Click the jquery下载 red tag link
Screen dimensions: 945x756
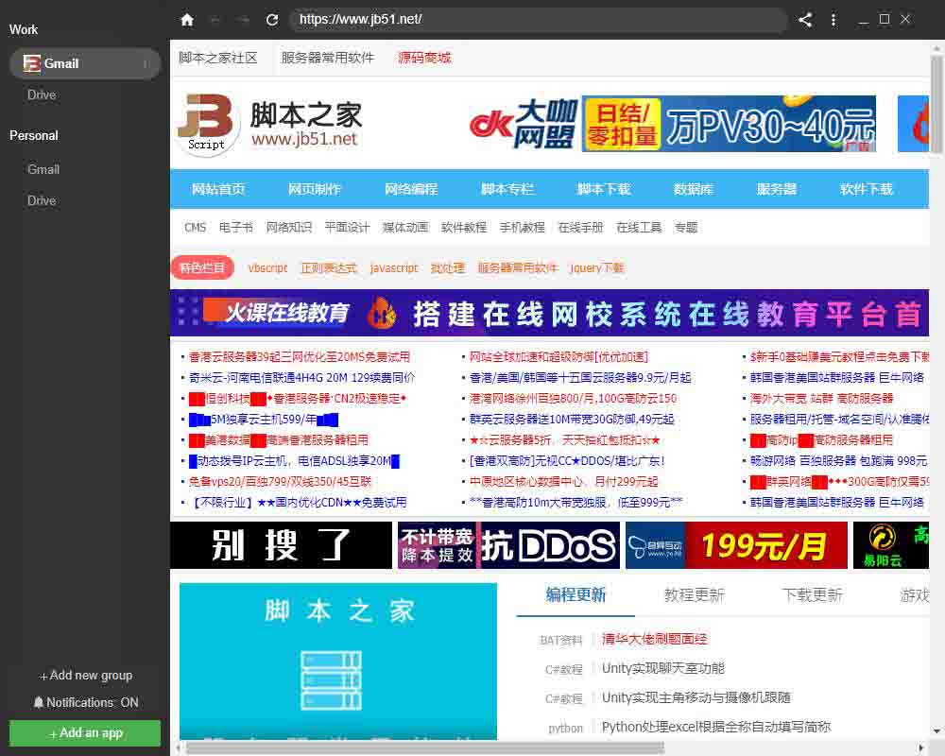(596, 267)
